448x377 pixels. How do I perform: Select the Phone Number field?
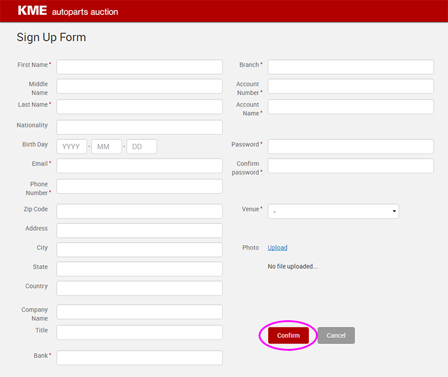pos(139,186)
